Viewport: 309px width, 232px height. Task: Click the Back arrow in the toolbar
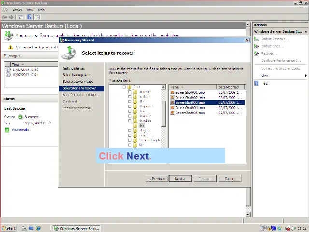pos(4,17)
